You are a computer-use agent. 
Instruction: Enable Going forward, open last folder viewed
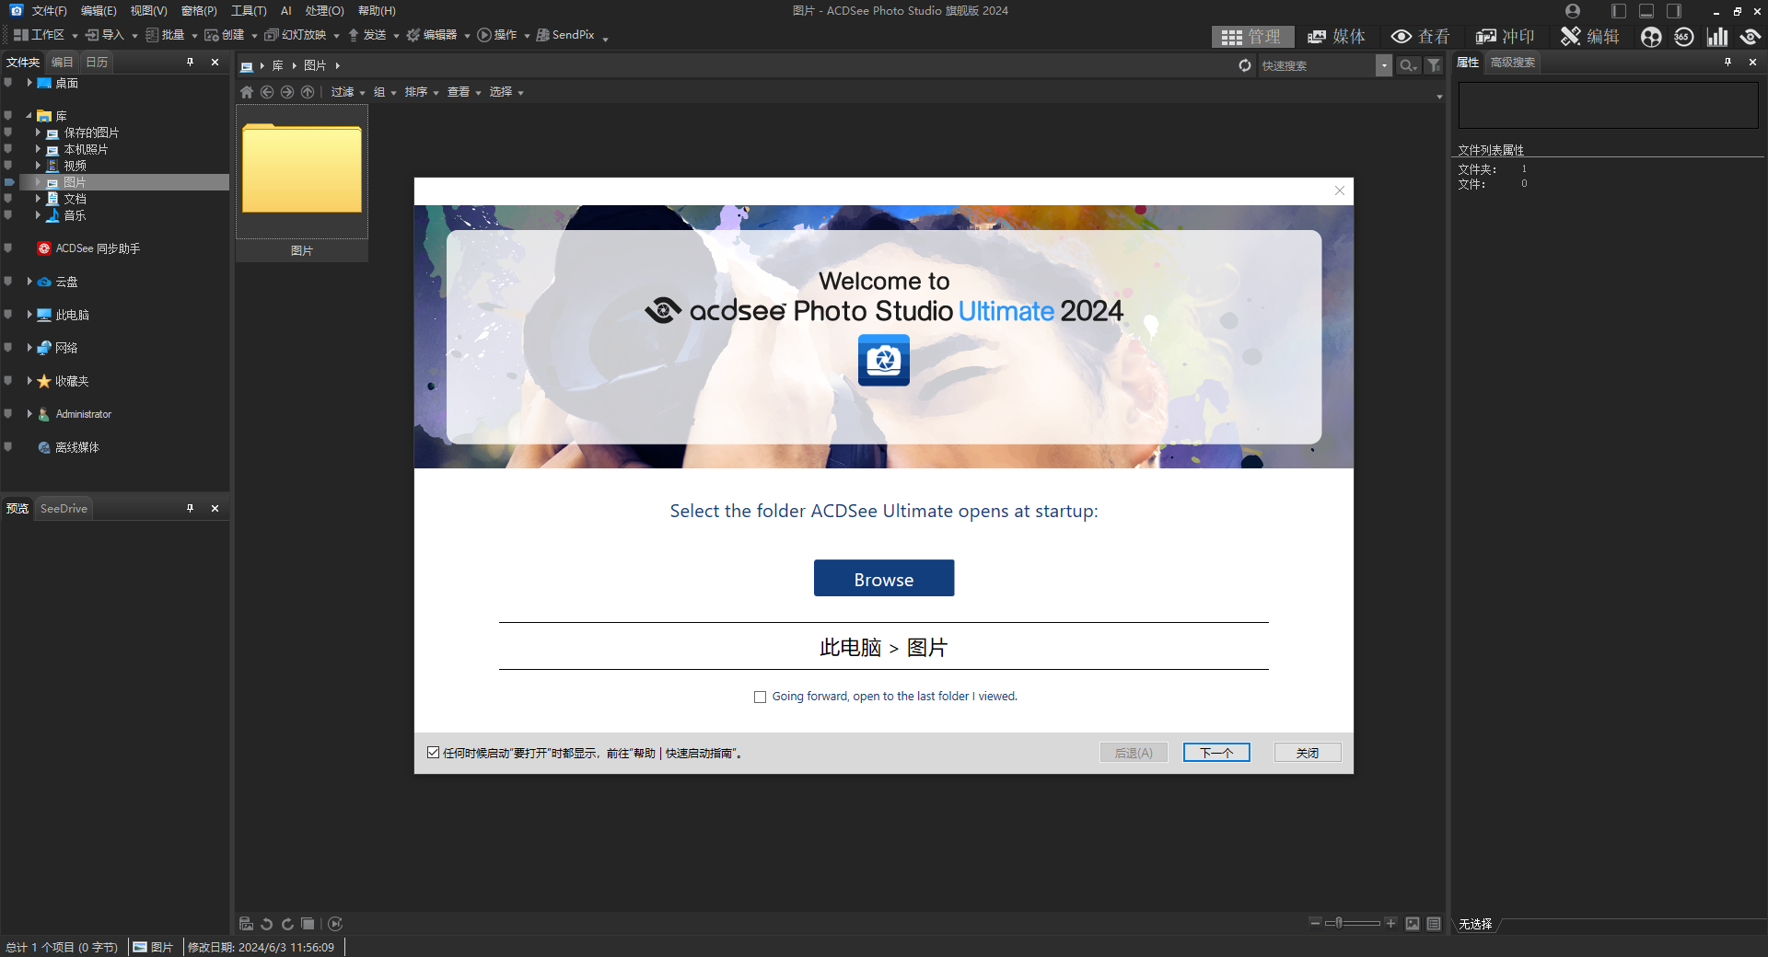[761, 697]
